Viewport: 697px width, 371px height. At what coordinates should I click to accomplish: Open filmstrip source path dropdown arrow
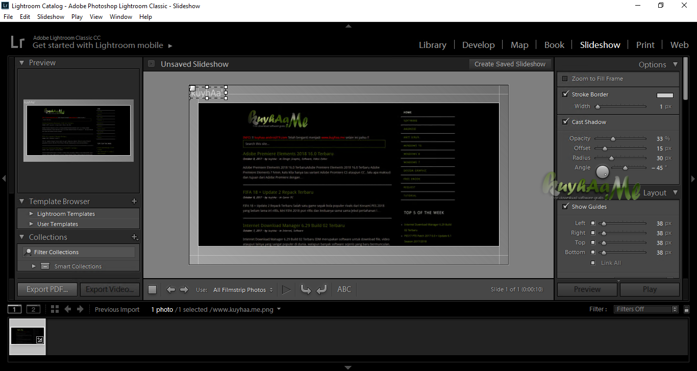point(279,309)
